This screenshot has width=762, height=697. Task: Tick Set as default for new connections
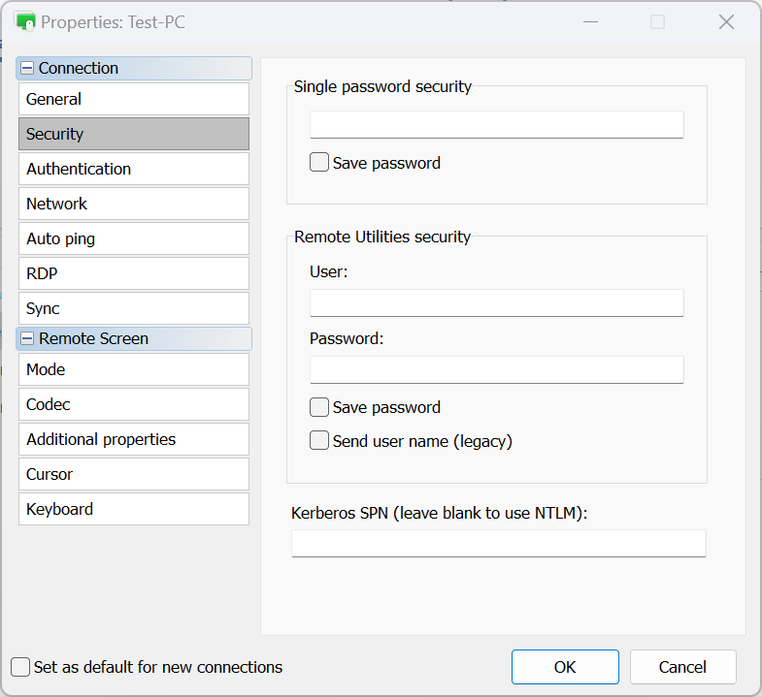click(x=20, y=667)
